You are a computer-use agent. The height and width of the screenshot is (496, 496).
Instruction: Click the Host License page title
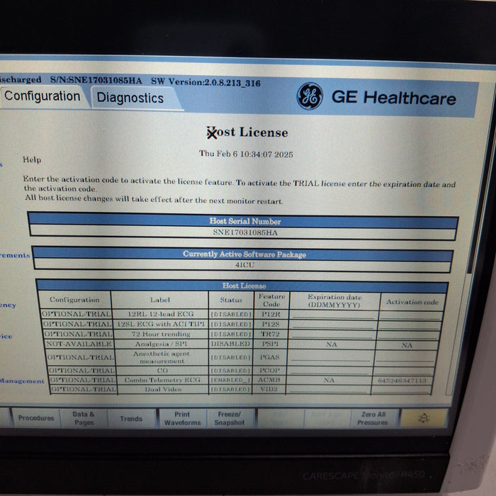(x=247, y=133)
